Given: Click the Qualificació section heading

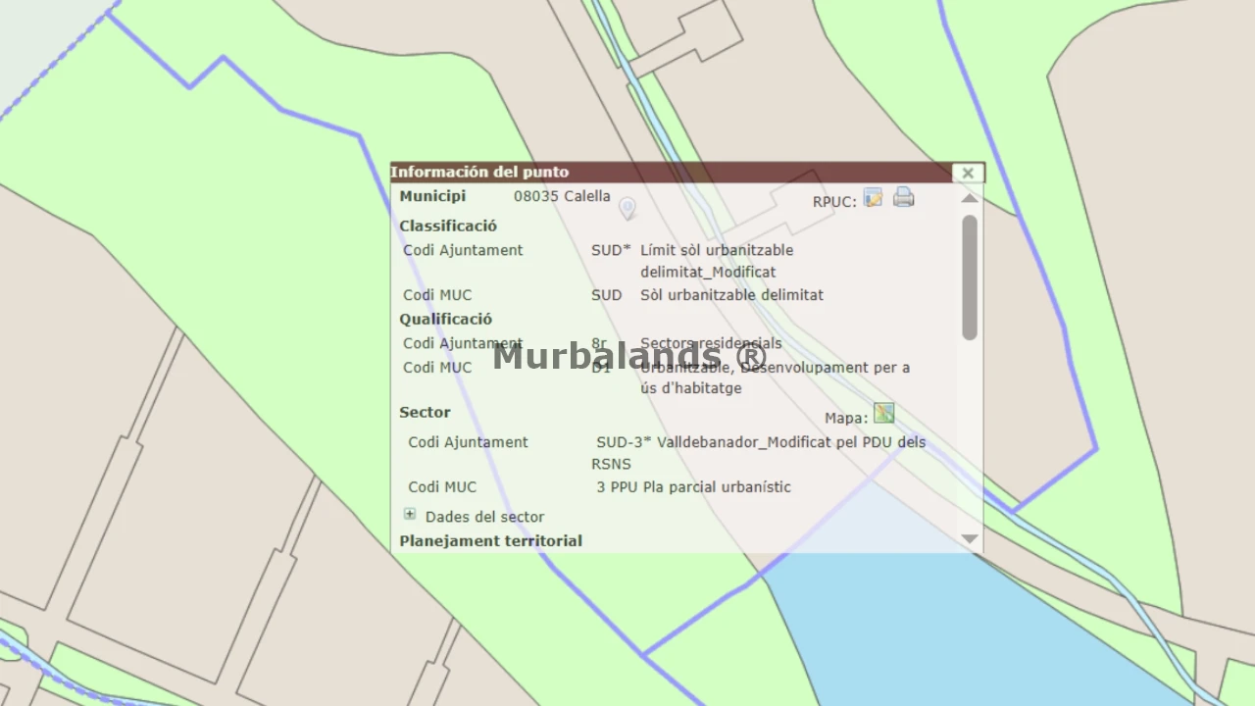Looking at the screenshot, I should point(445,319).
